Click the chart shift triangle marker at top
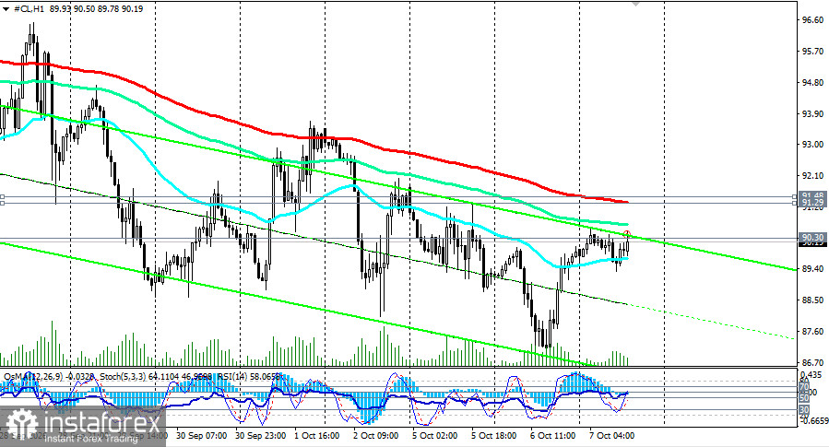 point(635,3)
